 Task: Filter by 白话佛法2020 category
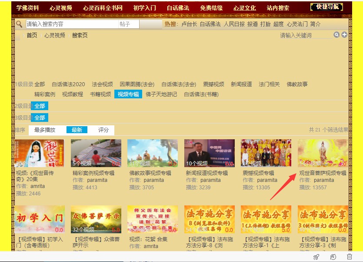[x=68, y=84]
